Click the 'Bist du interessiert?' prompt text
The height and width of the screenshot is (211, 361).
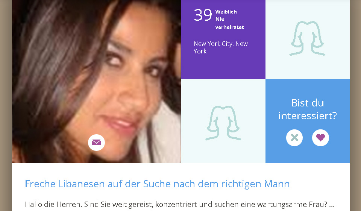click(x=308, y=109)
